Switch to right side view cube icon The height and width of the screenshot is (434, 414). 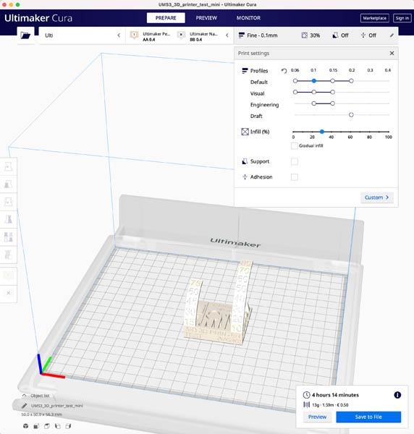tap(68, 426)
